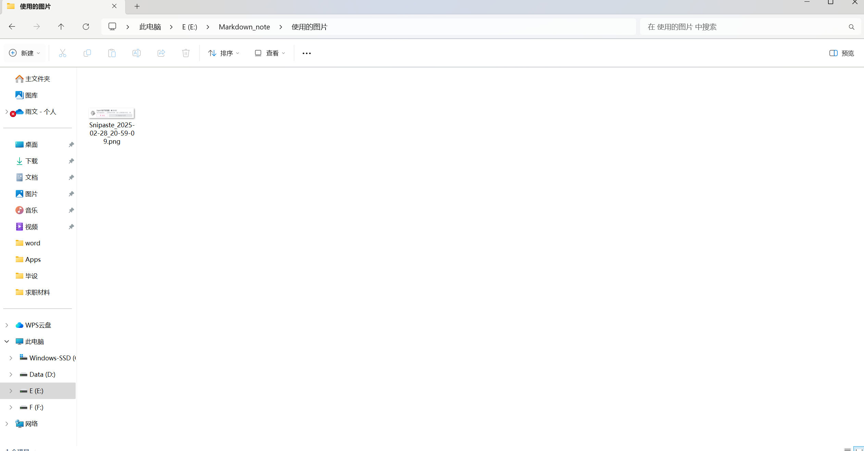Viewport: 864px width, 451px height.
Task: Unpin 下载 from quick access
Action: pos(71,161)
